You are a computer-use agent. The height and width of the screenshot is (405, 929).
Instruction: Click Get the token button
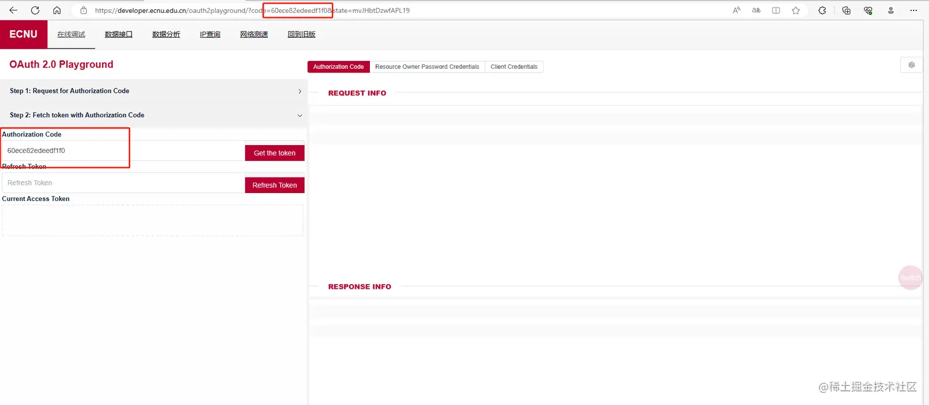(275, 153)
